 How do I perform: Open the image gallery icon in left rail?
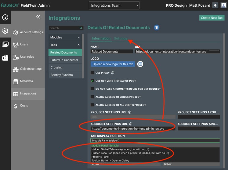coord(5,44)
